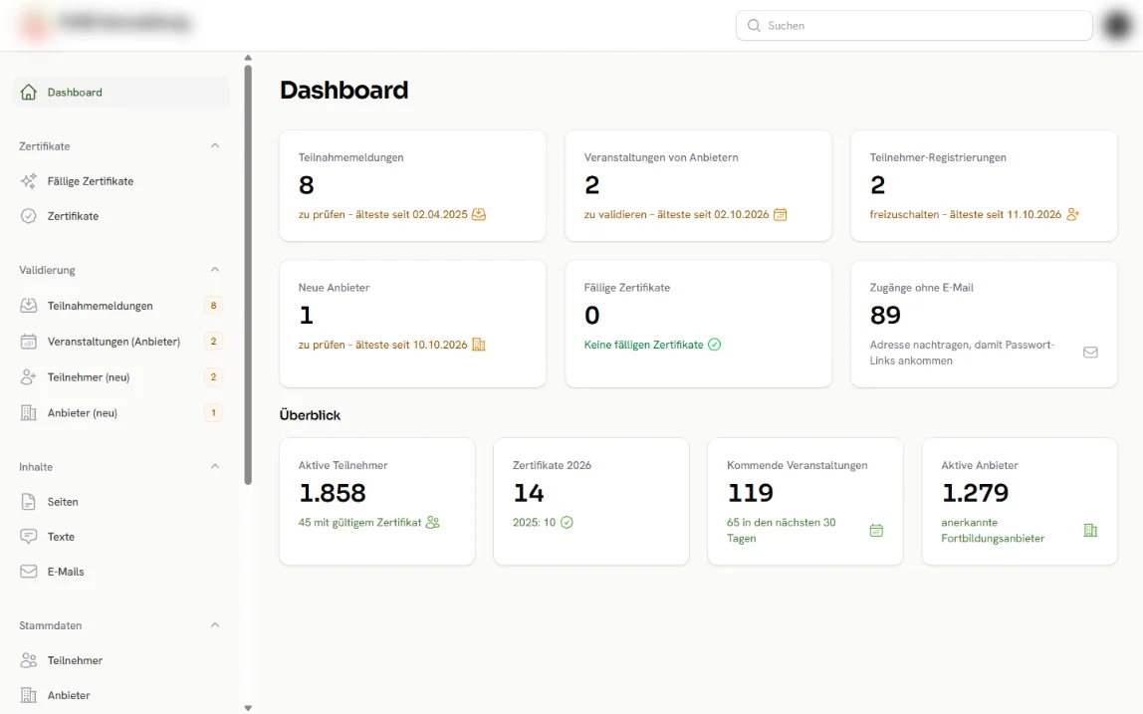Image resolution: width=1143 pixels, height=714 pixels.
Task: Click the magnifier icon in search field
Action: pos(754,26)
